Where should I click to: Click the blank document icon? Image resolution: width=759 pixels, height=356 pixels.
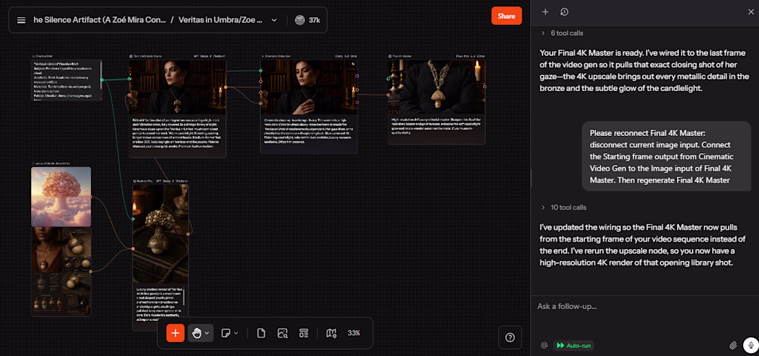tap(261, 333)
